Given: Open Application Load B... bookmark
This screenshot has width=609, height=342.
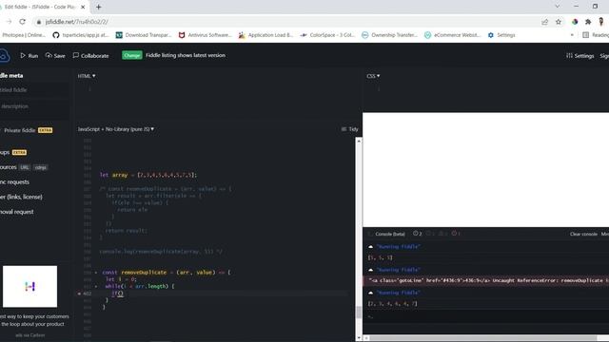Looking at the screenshot, I should coord(265,35).
